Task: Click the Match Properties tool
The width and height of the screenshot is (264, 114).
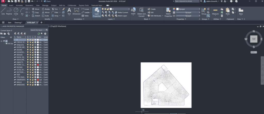Action: [x=168, y=12]
